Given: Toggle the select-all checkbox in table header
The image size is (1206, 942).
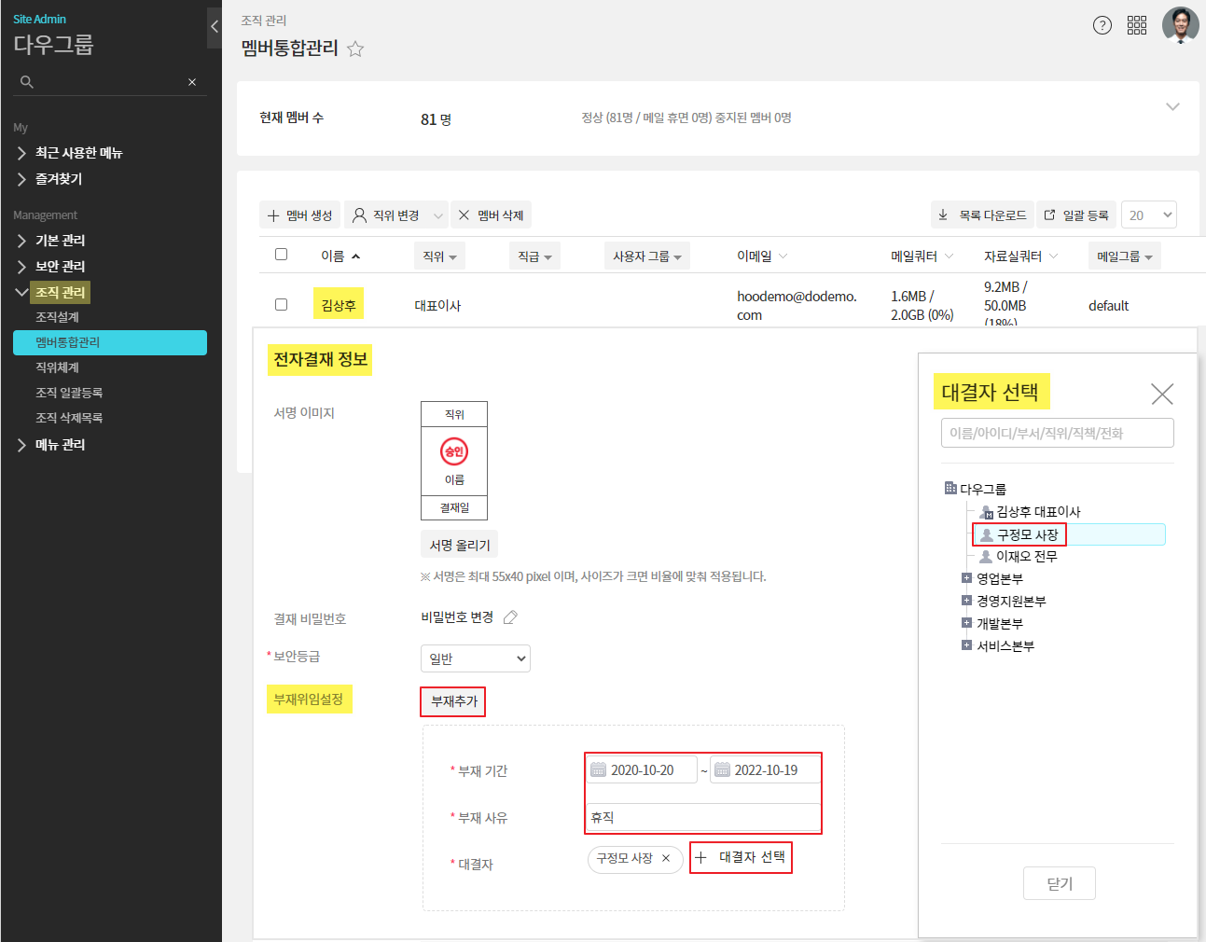Looking at the screenshot, I should point(281,255).
